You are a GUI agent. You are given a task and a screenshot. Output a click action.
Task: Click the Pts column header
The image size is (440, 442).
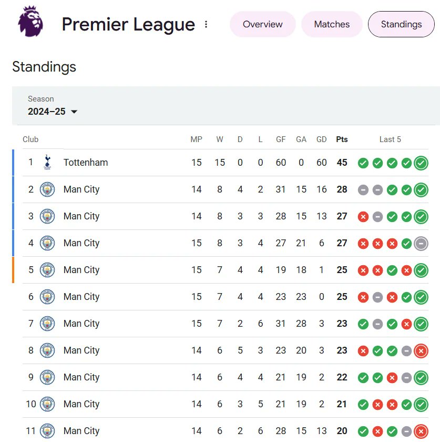pos(342,139)
